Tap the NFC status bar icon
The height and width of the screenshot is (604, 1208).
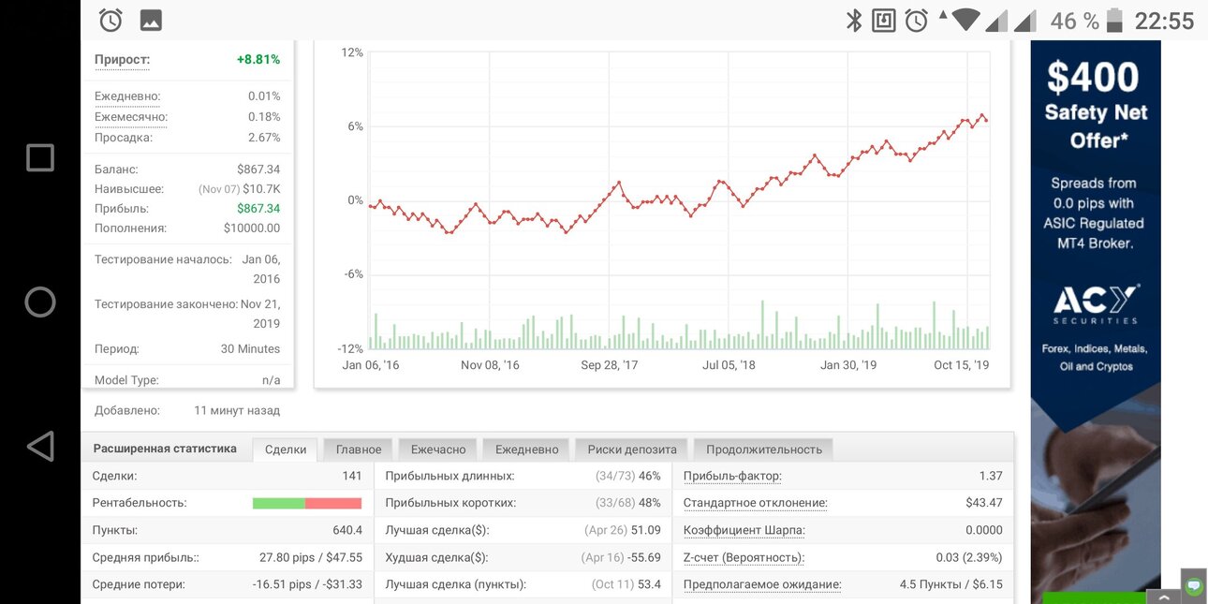(x=884, y=20)
